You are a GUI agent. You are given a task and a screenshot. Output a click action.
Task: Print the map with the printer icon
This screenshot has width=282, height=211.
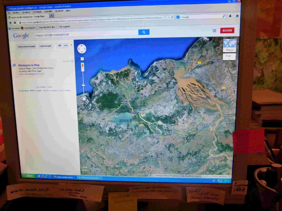[x=60, y=46]
